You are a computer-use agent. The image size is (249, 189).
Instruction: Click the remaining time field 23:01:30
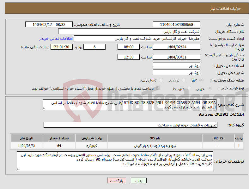[x=62, y=47]
